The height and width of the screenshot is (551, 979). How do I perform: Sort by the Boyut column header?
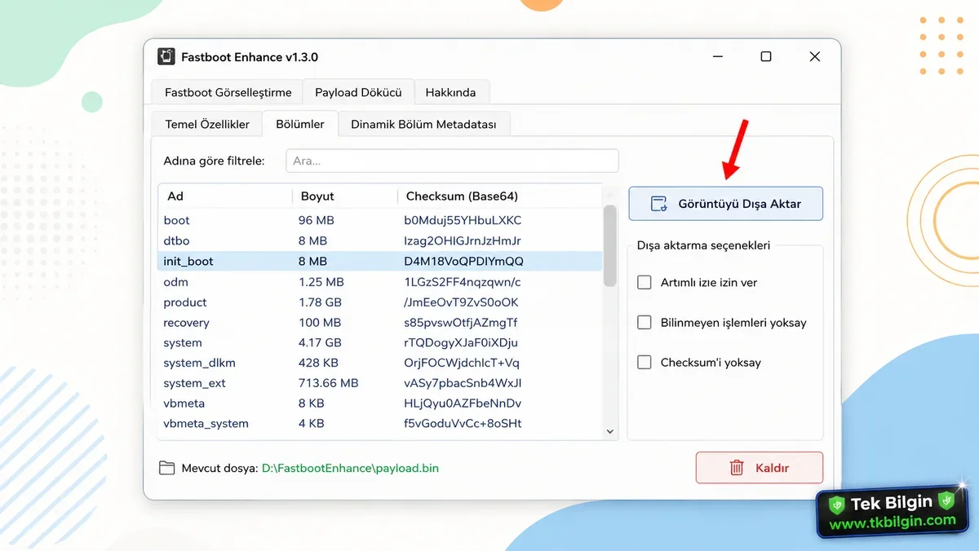pos(344,196)
